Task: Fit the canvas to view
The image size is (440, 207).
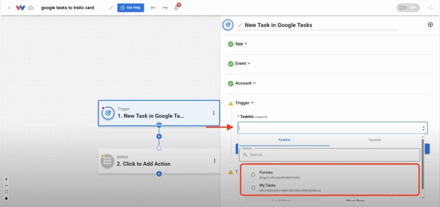Action: coord(6,192)
